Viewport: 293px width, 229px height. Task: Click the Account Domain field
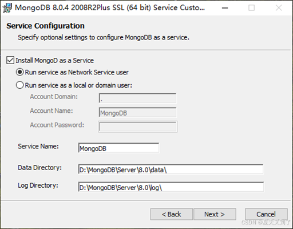(x=137, y=98)
